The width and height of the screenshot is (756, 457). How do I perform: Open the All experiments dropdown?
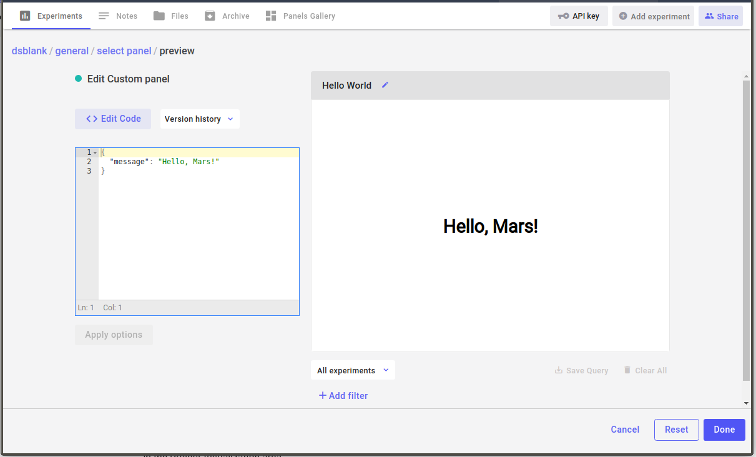(353, 370)
